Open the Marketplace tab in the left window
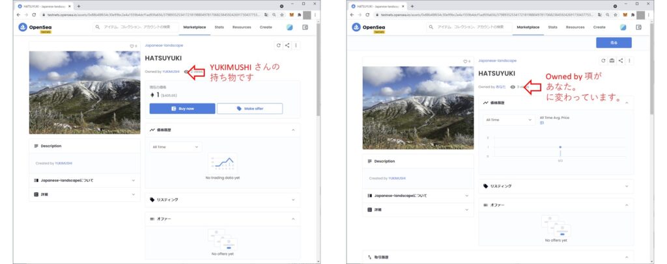The width and height of the screenshot is (667, 264). pos(194,27)
